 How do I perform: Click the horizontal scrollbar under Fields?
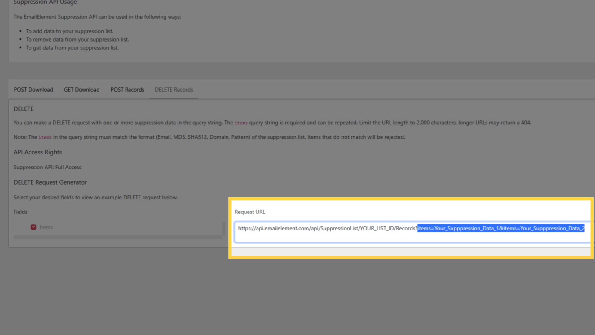pos(118,237)
